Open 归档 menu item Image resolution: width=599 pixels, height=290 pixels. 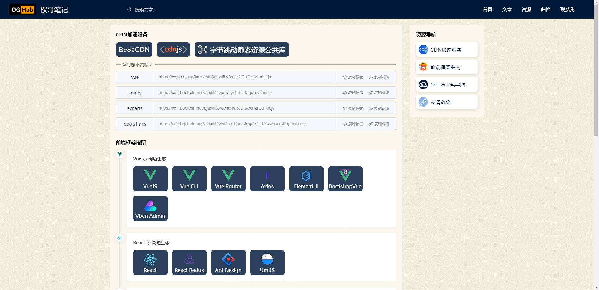click(x=546, y=10)
